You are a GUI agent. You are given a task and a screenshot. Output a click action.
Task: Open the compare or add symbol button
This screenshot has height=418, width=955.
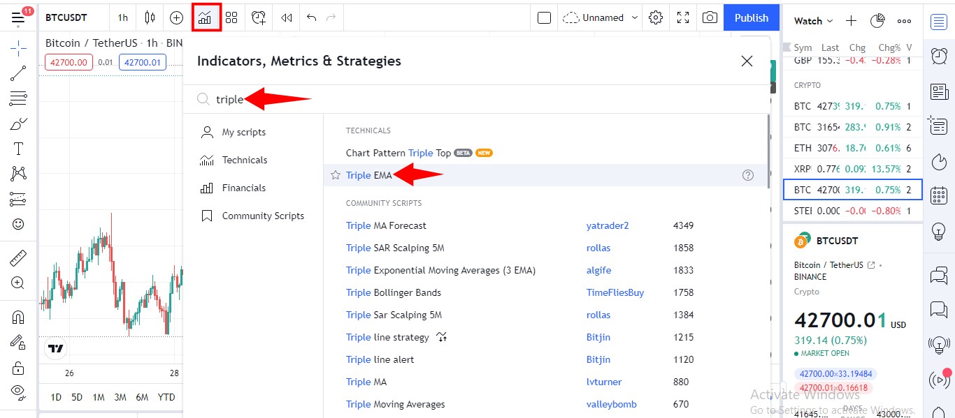click(176, 17)
